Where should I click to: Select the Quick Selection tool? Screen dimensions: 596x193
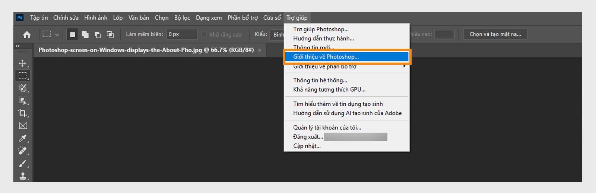point(23,88)
